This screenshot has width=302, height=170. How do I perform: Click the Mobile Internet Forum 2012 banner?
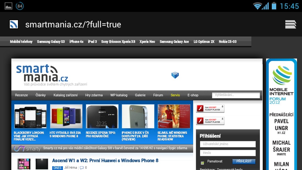pos(281,114)
